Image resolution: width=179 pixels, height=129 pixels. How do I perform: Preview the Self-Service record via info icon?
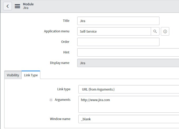(x=165, y=31)
